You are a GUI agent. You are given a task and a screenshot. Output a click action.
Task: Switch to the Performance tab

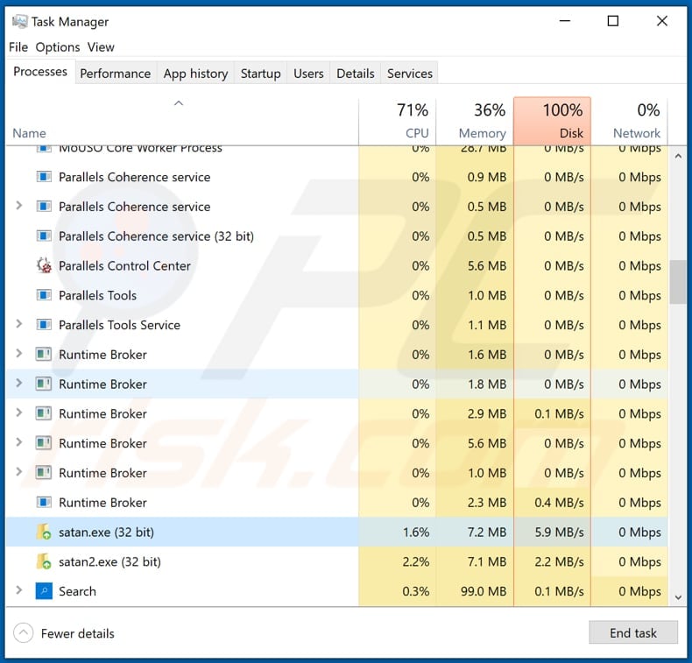(x=115, y=74)
